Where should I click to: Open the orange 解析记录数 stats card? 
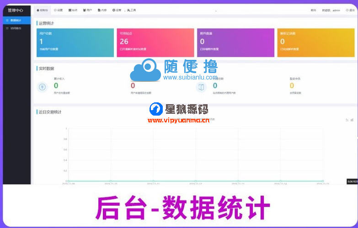click(x=316, y=42)
